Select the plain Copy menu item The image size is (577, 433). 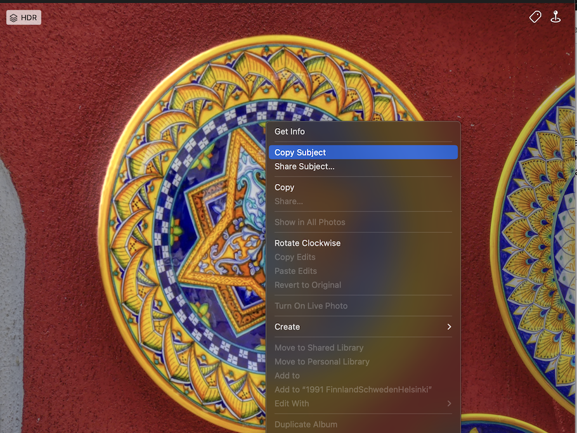[x=363, y=187]
